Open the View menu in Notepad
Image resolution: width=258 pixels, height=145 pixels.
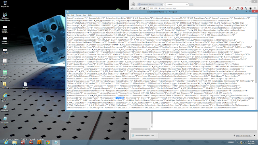tap(85, 15)
